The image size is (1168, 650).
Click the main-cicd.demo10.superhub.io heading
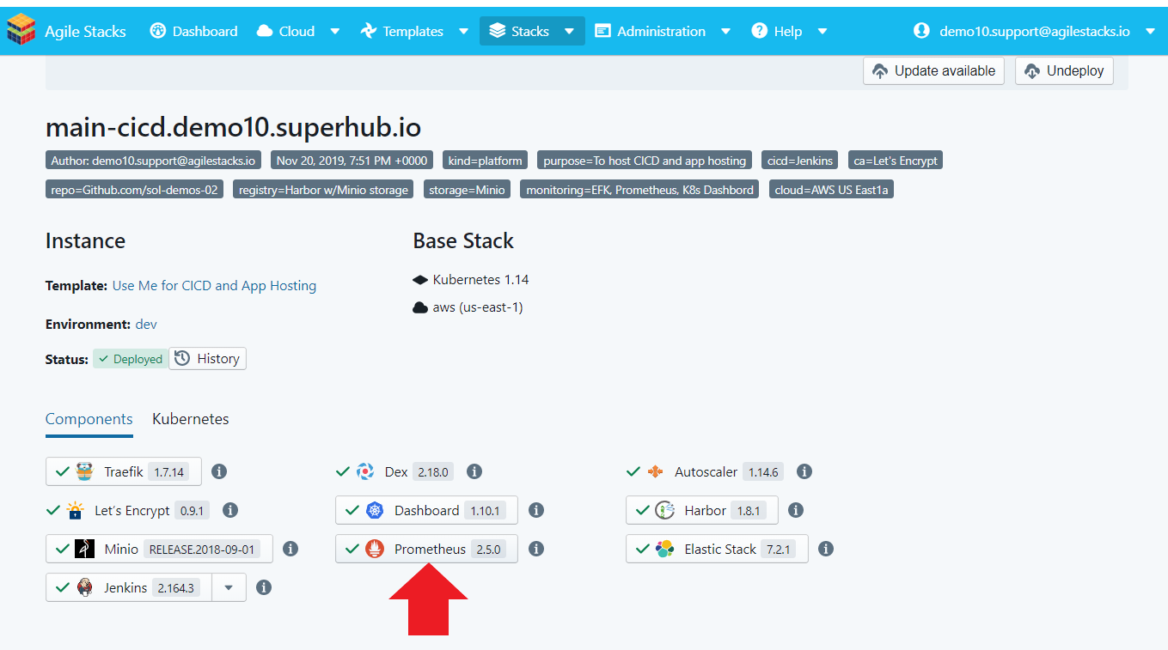pos(233,127)
